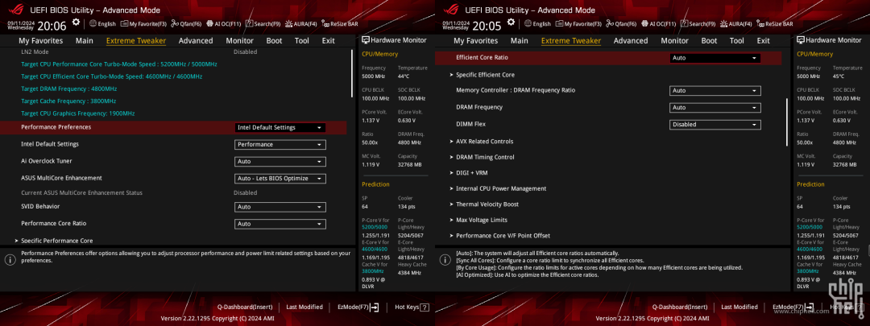
Task: Click Last Modified in right screen footer
Action: pyautogui.click(x=739, y=307)
